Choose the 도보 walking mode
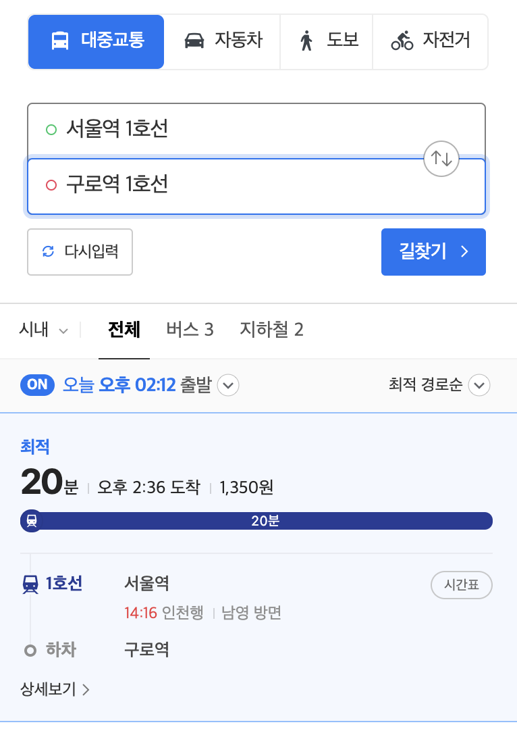 click(x=327, y=41)
